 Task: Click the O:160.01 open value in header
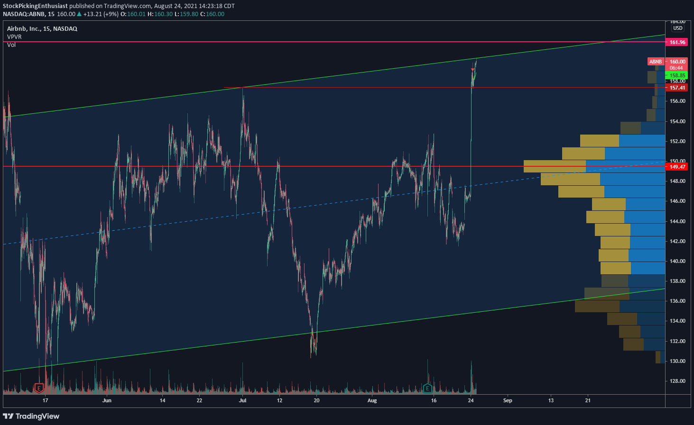(133, 14)
